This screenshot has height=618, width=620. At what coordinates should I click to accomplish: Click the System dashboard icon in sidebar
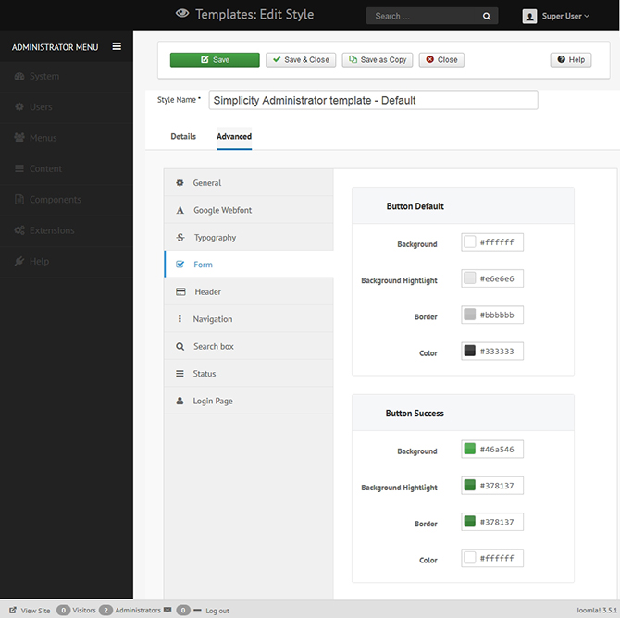click(19, 76)
